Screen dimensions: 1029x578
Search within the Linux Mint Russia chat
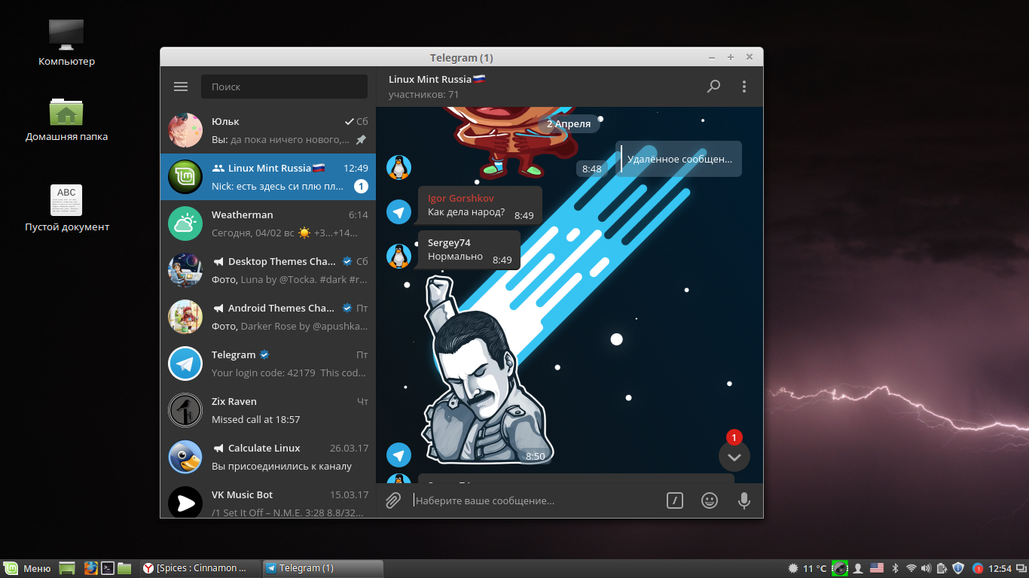pyautogui.click(x=713, y=87)
